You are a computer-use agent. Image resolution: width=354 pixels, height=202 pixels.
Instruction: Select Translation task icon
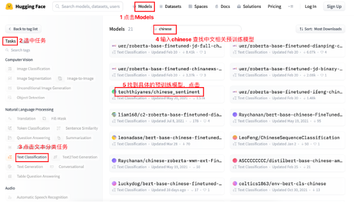coord(10,119)
